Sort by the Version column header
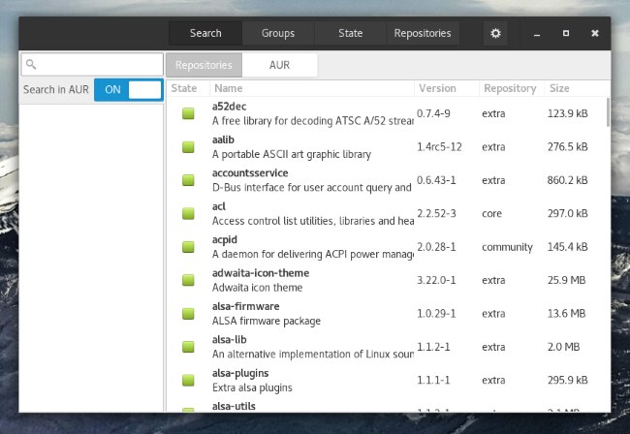This screenshot has width=630, height=434. (x=447, y=88)
